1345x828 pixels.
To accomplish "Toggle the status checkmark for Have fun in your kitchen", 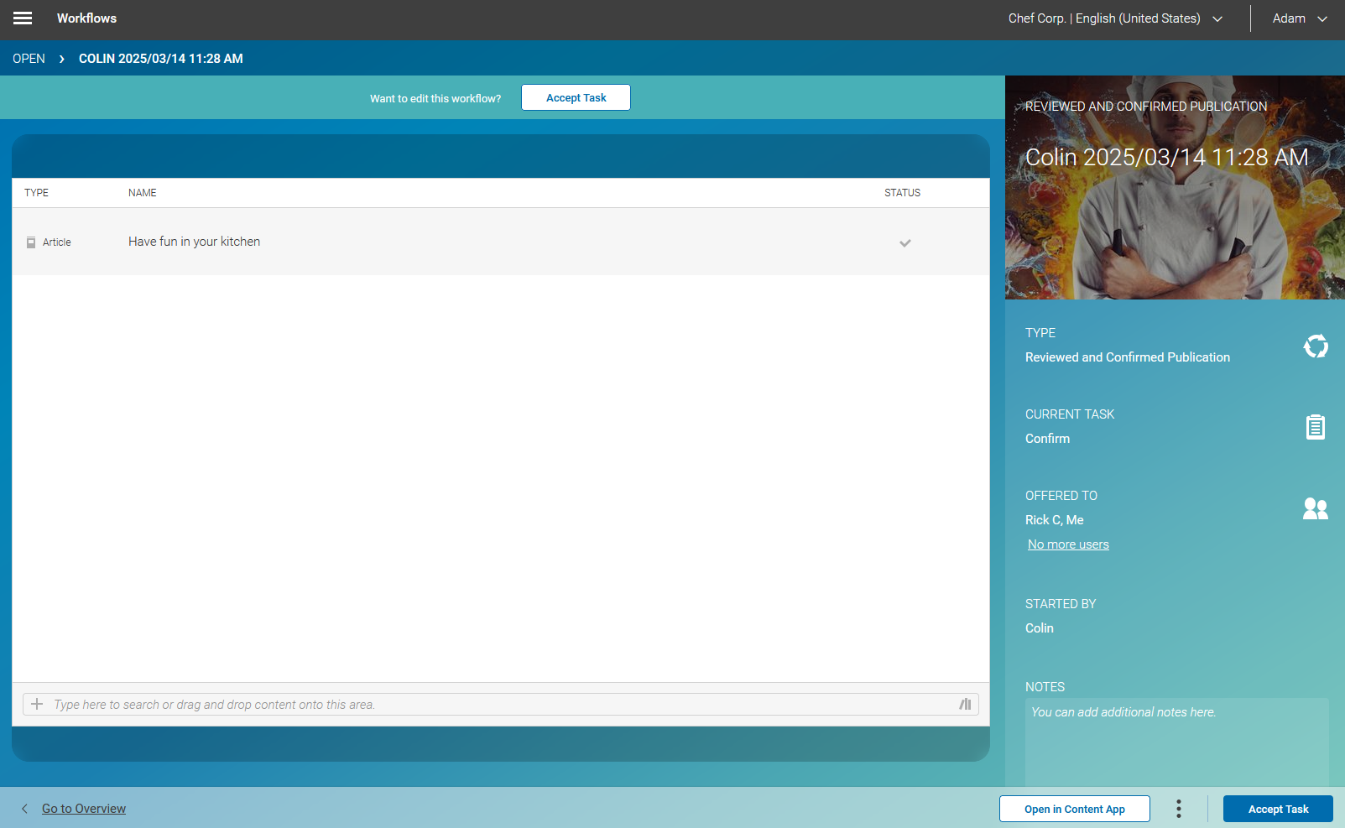I will point(904,243).
